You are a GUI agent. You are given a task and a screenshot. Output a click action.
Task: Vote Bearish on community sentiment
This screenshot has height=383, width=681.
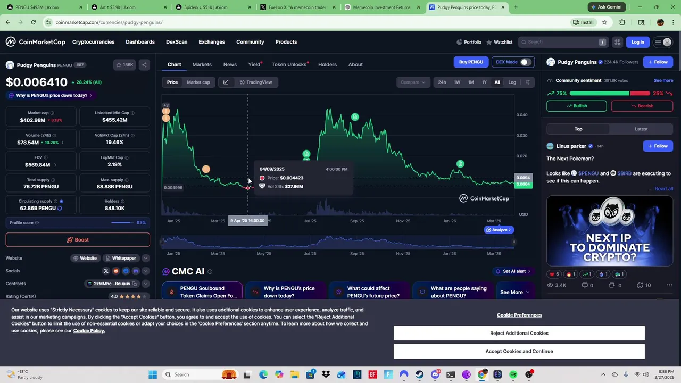(642, 106)
